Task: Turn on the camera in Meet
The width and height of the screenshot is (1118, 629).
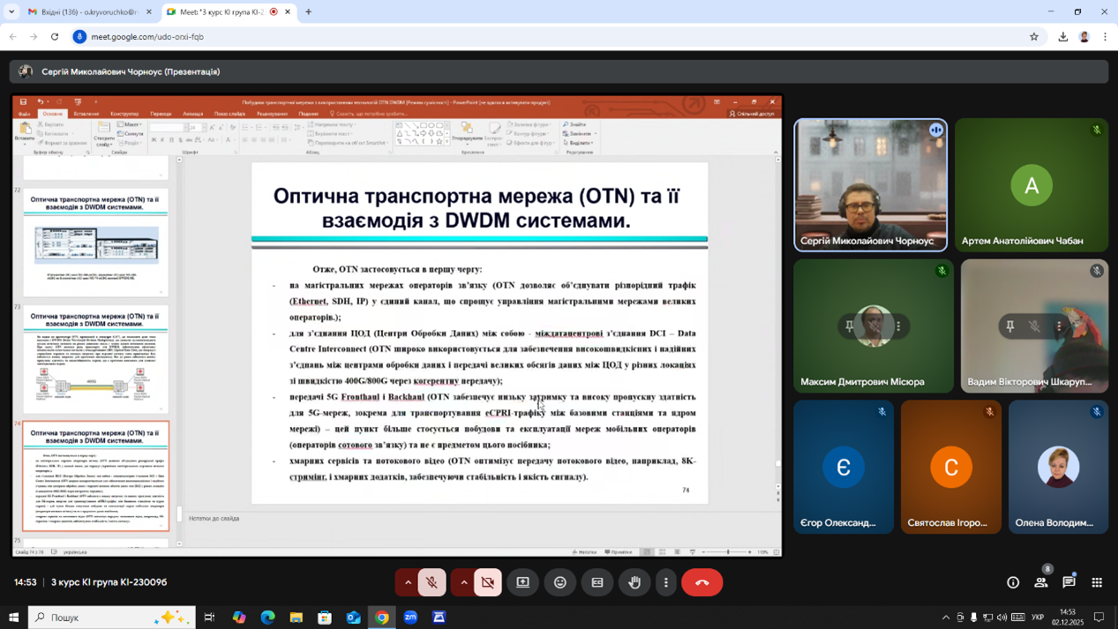Action: pyautogui.click(x=488, y=582)
